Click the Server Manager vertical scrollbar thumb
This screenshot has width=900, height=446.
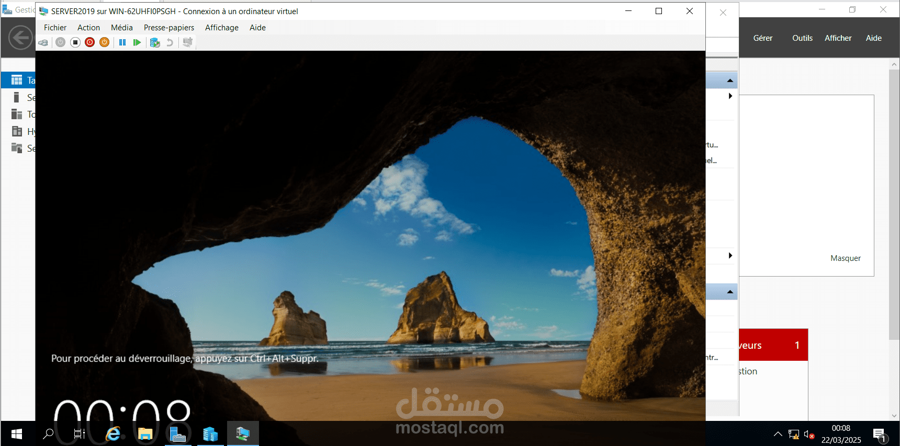point(894,204)
